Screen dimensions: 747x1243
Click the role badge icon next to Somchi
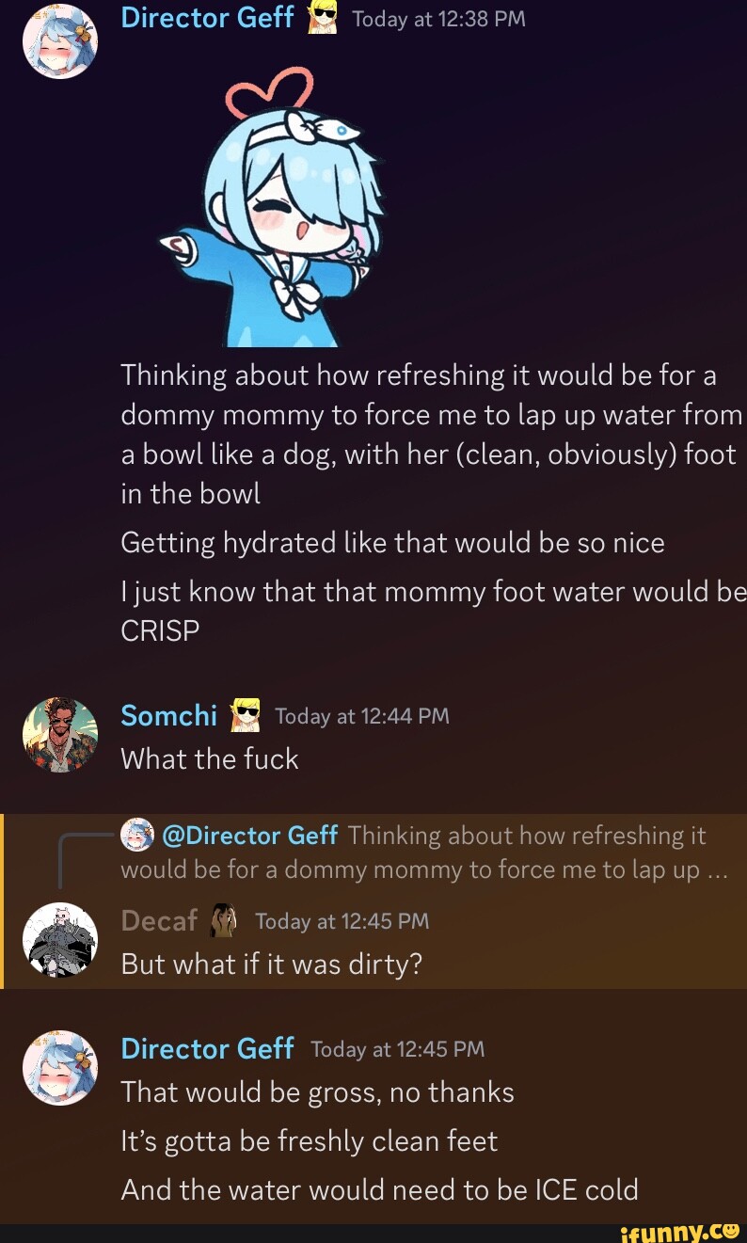246,716
